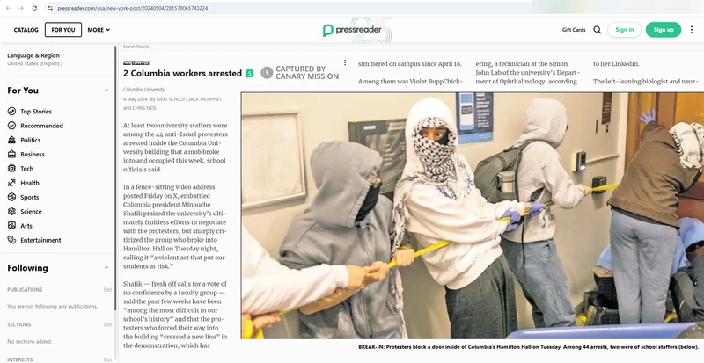This screenshot has height=363, width=704.
Task: Click the Top Stories icon
Action: [x=11, y=112]
